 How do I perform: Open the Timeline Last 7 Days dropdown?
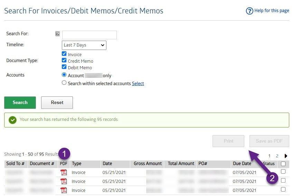coord(84,45)
